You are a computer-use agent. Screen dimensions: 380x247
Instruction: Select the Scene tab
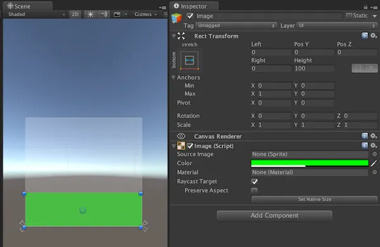click(27, 6)
